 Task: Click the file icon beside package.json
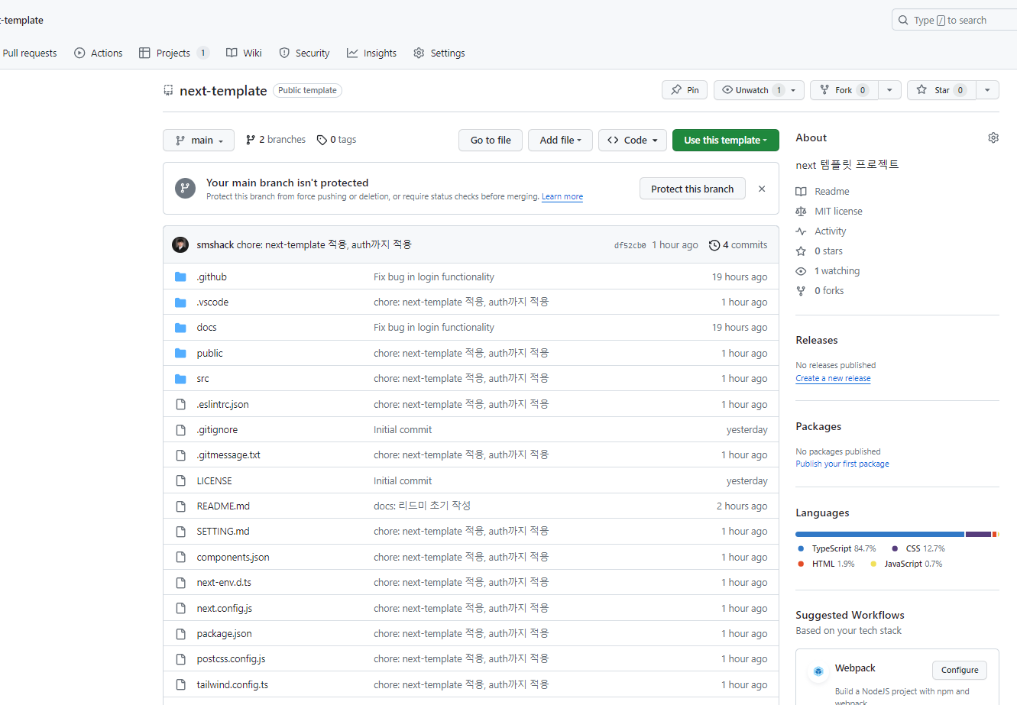click(180, 633)
